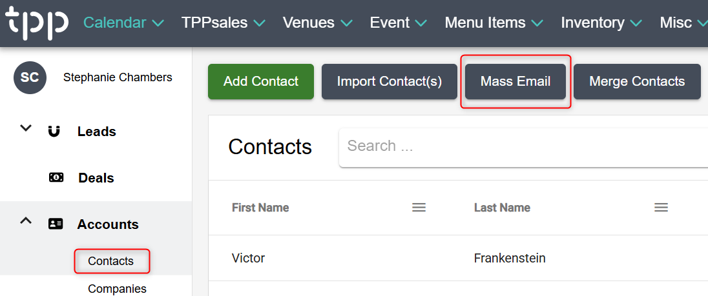Click the Deals money icon
Image resolution: width=708 pixels, height=296 pixels.
pyautogui.click(x=56, y=178)
